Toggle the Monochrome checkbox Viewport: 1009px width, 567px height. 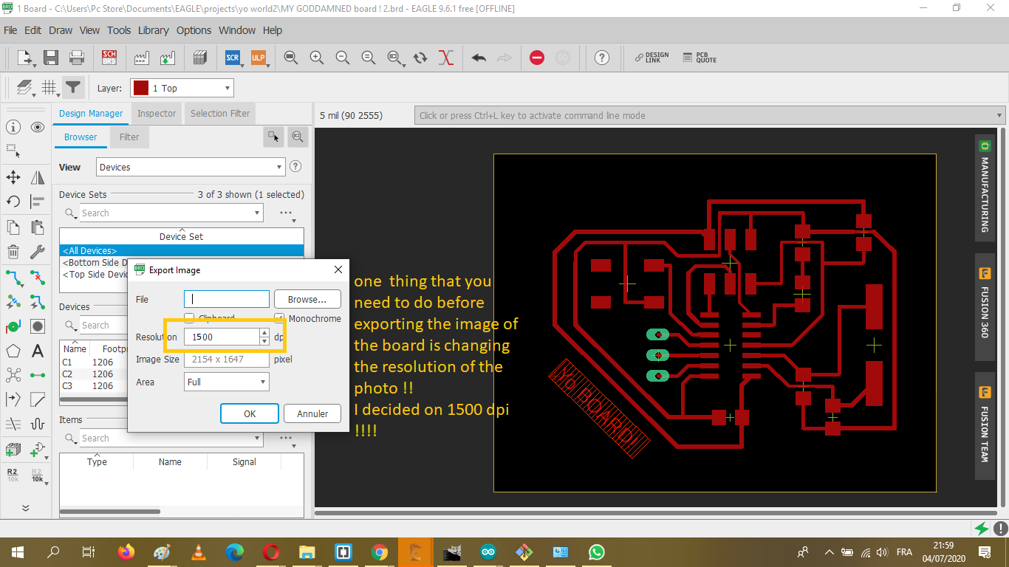[x=280, y=318]
